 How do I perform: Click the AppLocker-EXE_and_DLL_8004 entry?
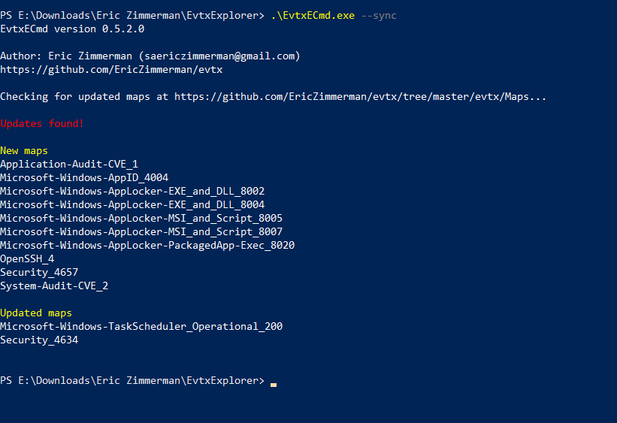[x=132, y=205]
